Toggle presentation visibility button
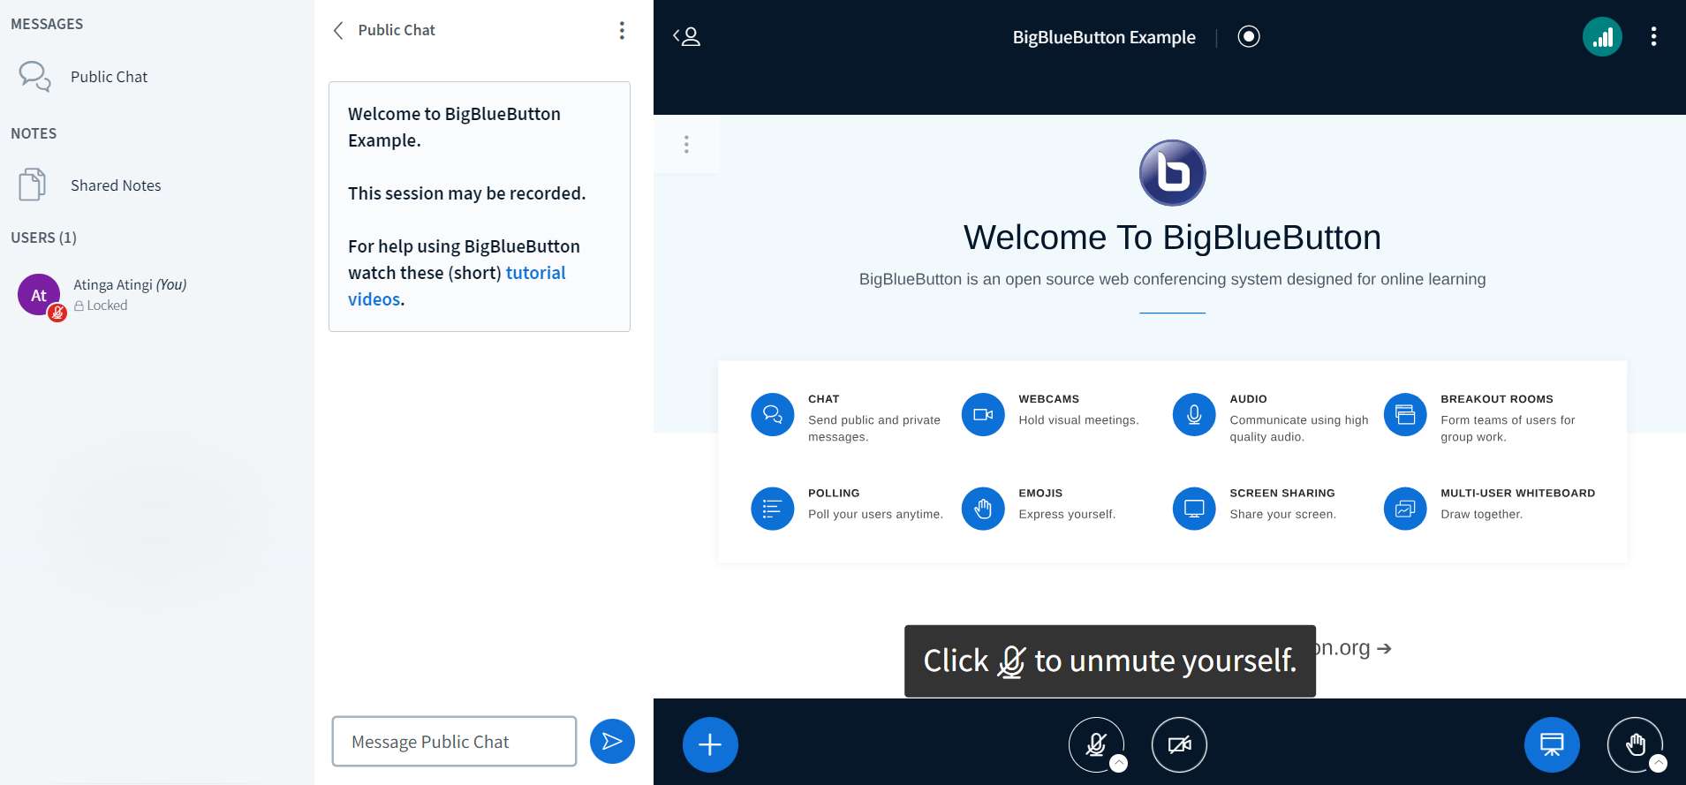Screen dimensions: 1686x785 (1552, 744)
